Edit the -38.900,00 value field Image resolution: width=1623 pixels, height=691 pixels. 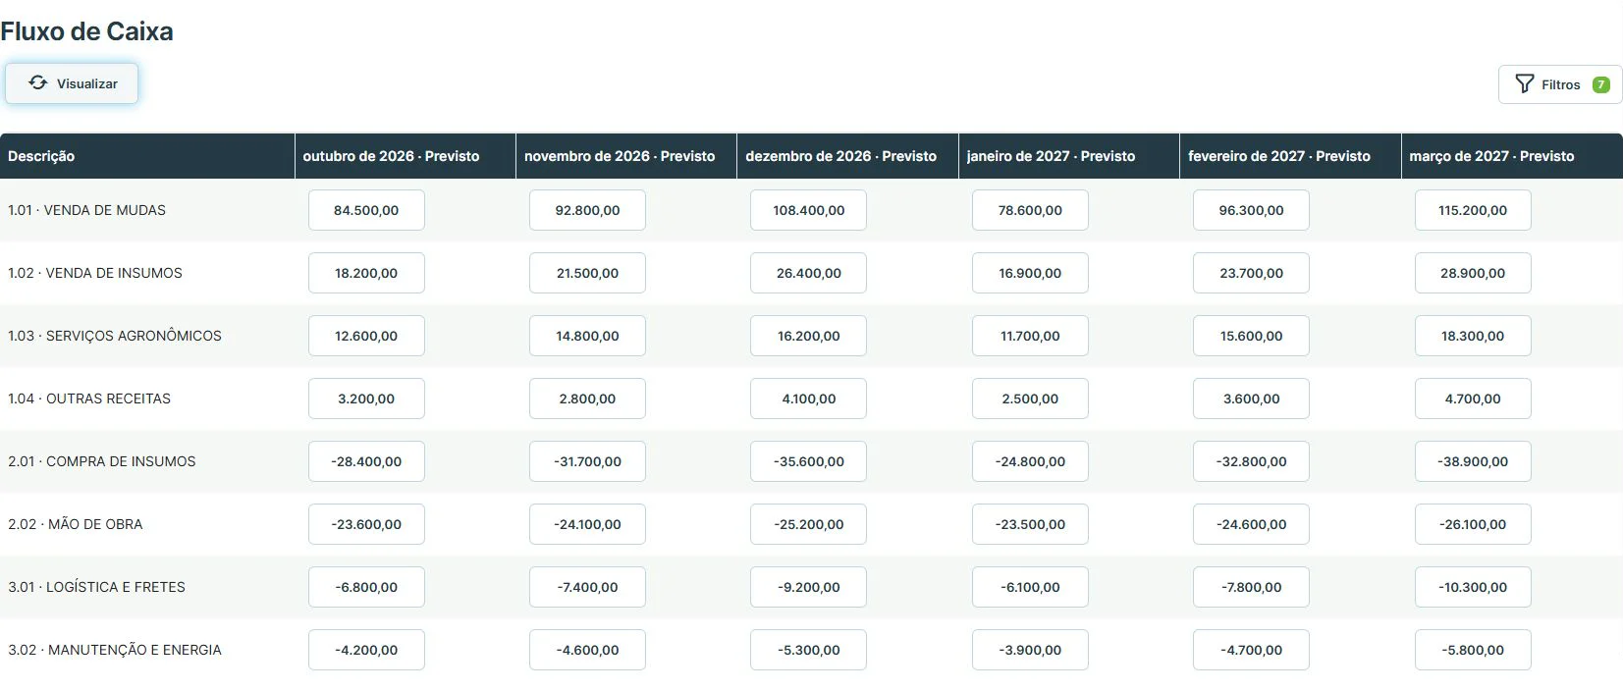point(1473,461)
